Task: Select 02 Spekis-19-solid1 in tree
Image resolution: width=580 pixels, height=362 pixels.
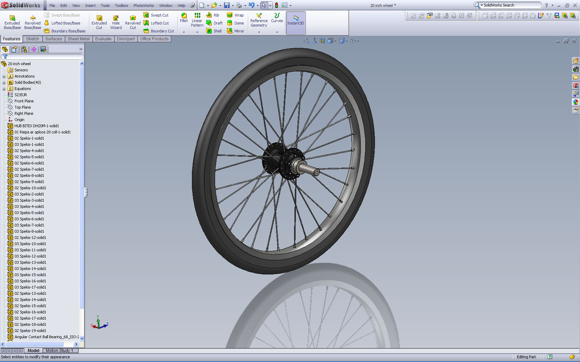Action: [27, 331]
